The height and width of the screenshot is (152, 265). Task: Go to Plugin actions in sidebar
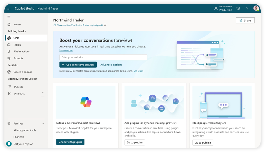(x=21, y=52)
